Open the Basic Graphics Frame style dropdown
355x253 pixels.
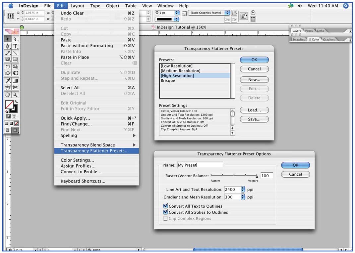pos(227,13)
